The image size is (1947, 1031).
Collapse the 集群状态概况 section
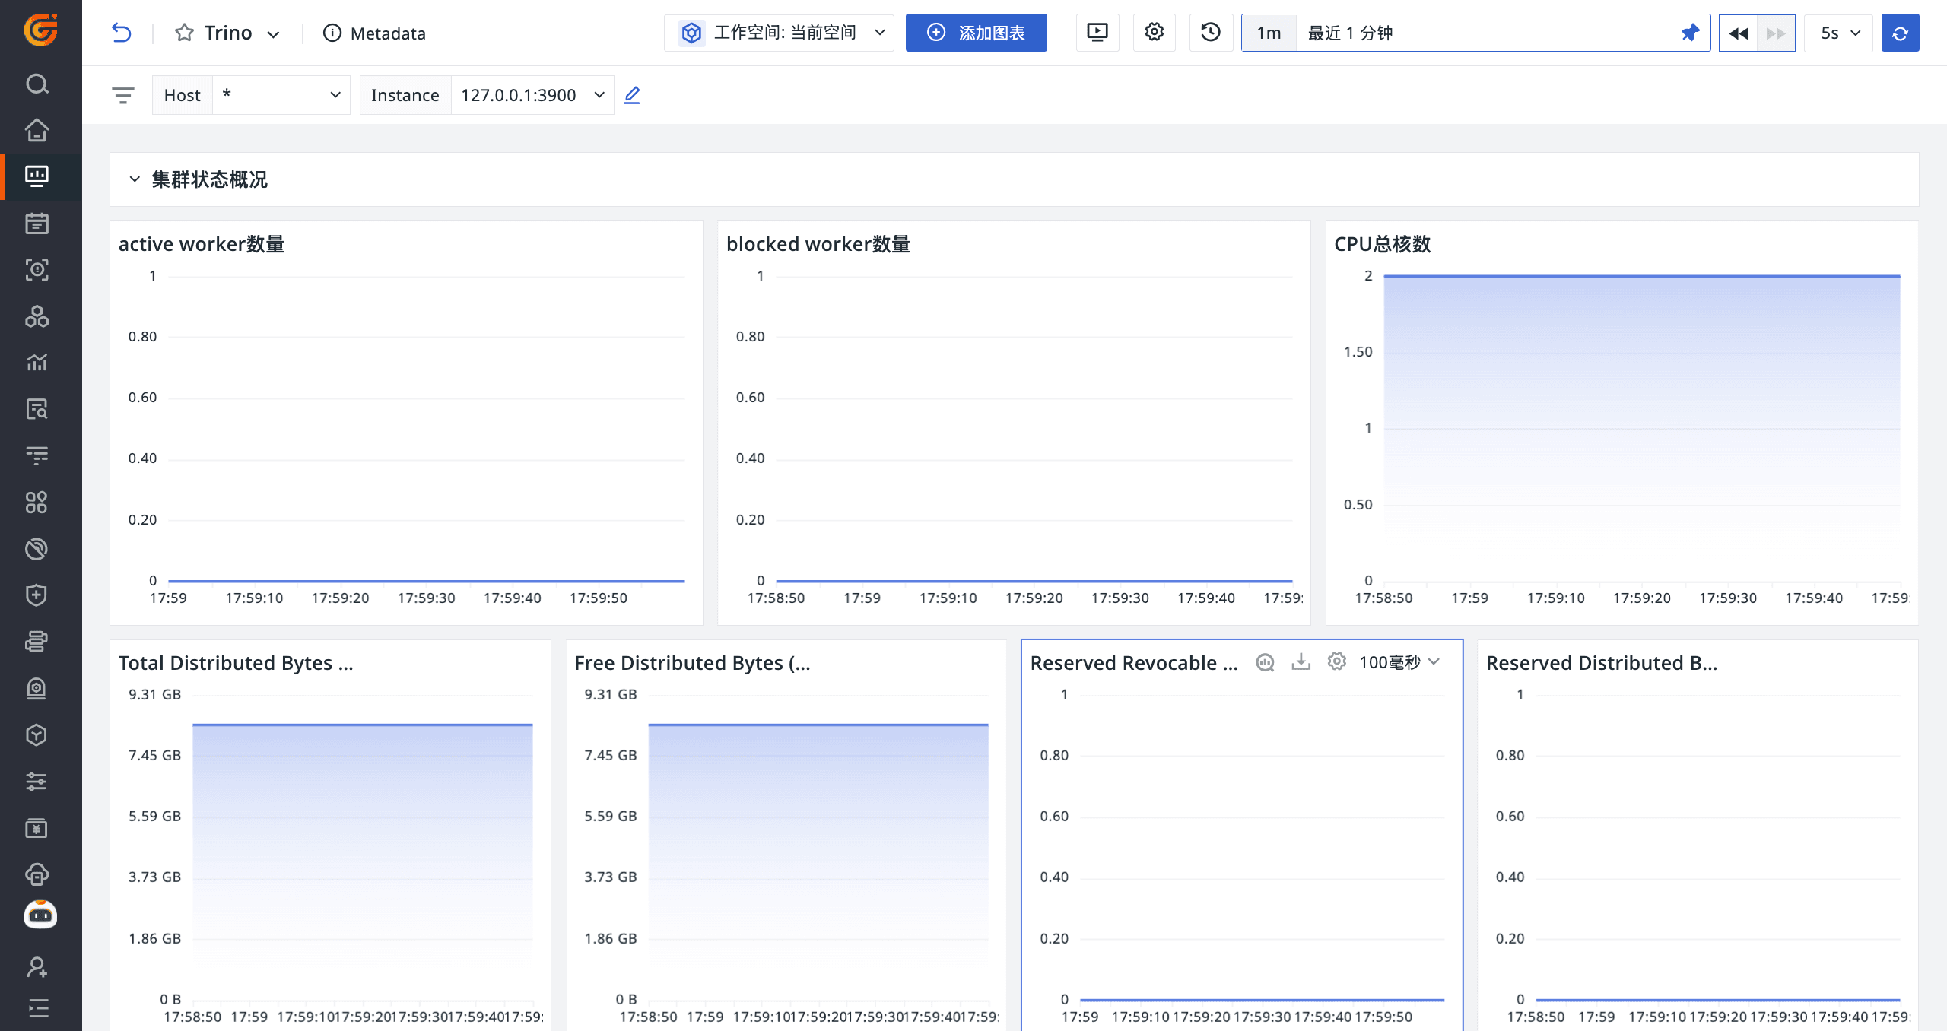135,179
